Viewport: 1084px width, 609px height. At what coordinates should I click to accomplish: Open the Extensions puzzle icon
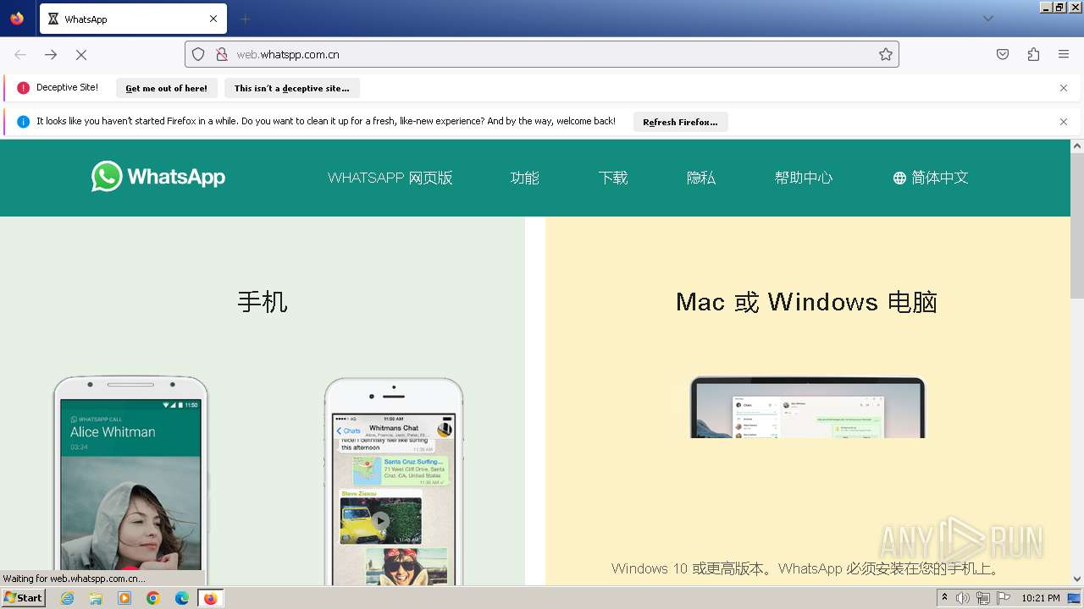pyautogui.click(x=1033, y=54)
